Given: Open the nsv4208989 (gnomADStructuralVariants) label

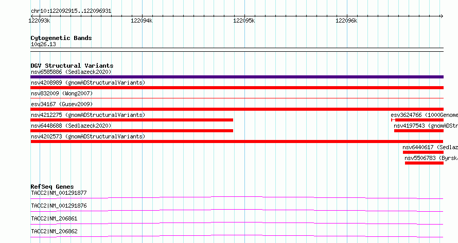Looking at the screenshot, I should (88, 83).
